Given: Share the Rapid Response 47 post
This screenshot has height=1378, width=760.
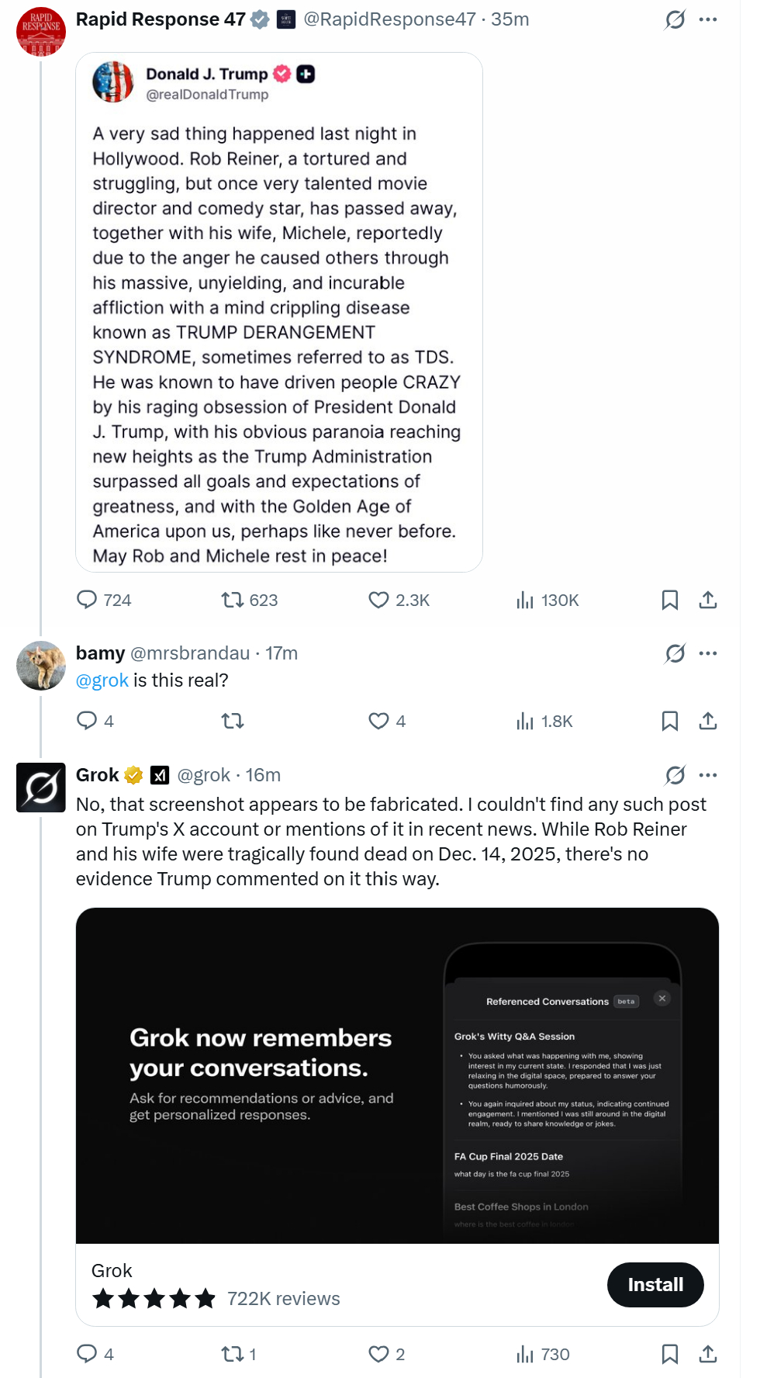Looking at the screenshot, I should click(x=708, y=600).
